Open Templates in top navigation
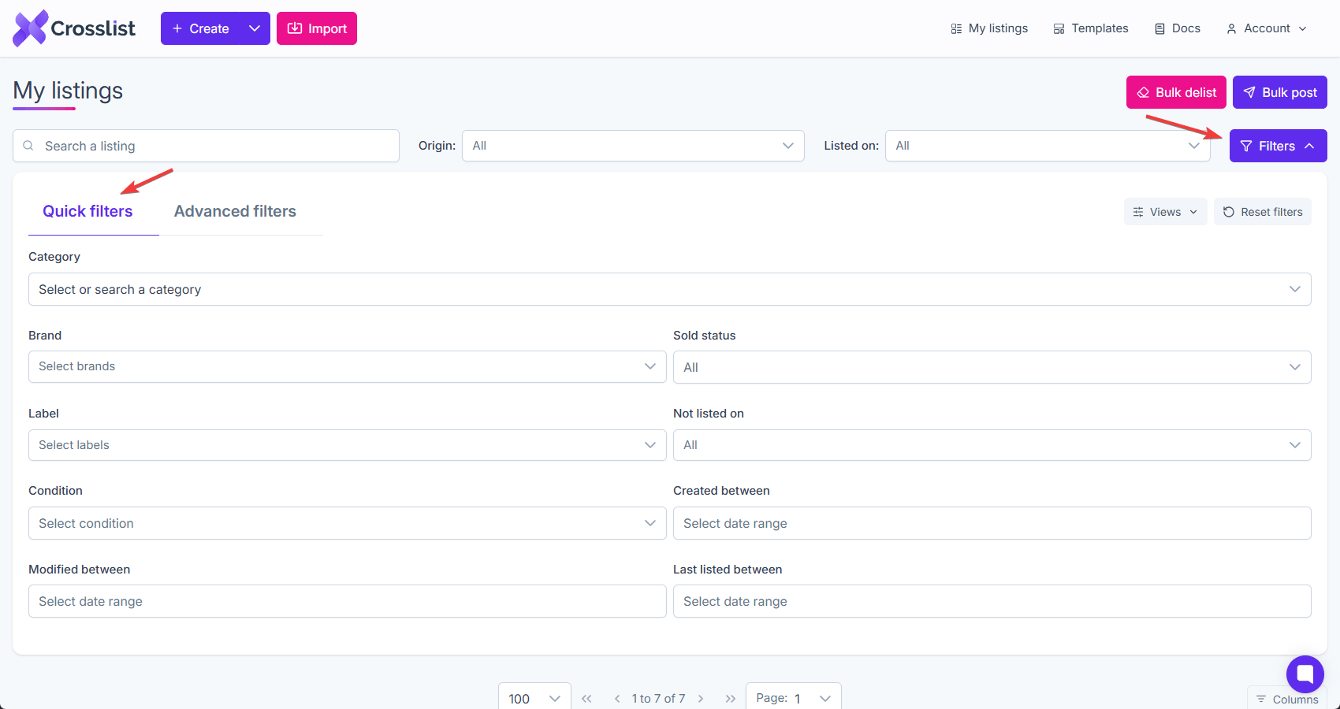The height and width of the screenshot is (709, 1340). click(x=1091, y=28)
